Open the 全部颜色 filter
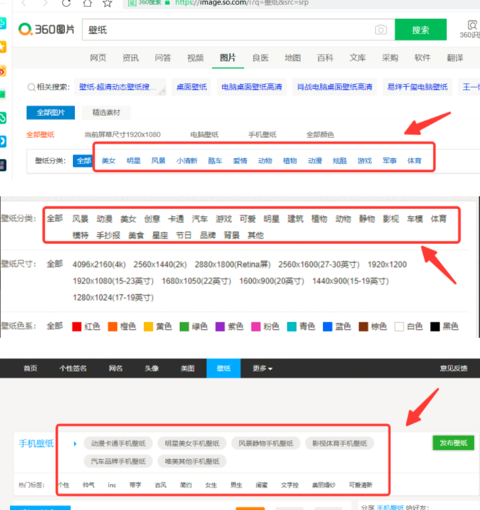Viewport: 480px width, 510px height. [320, 135]
